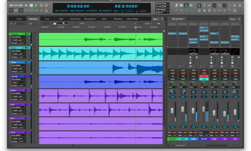Viewport: 251px width, 151px height.
Task: Click the Lead Gtr channel volume fader
Action: tap(203, 109)
